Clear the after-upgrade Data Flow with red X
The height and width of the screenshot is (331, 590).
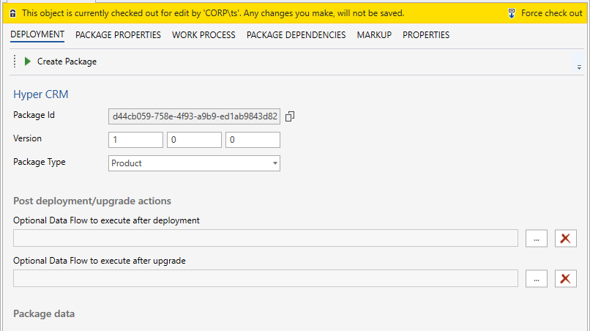(565, 278)
